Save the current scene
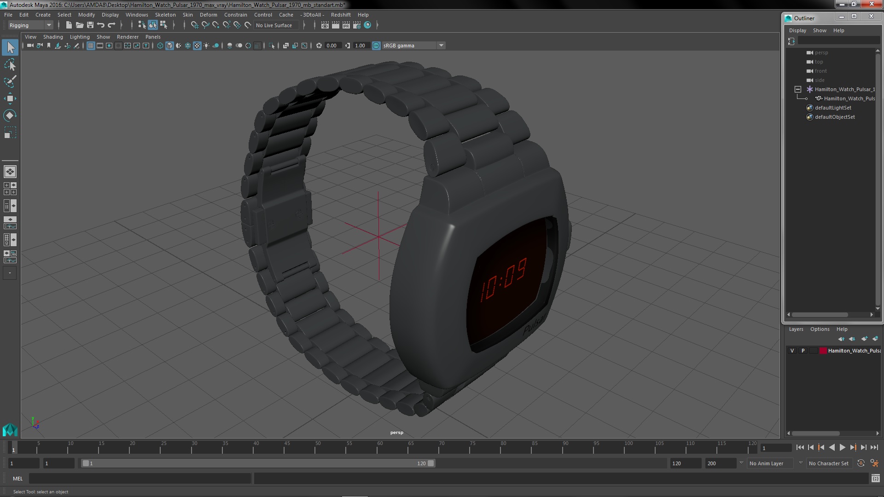The height and width of the screenshot is (497, 884). pos(90,25)
